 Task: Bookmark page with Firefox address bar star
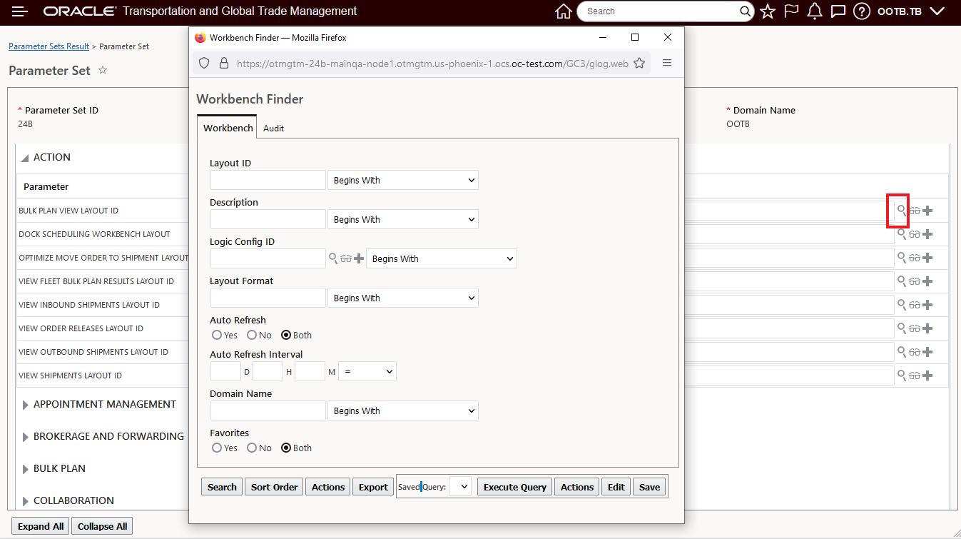[x=639, y=64]
